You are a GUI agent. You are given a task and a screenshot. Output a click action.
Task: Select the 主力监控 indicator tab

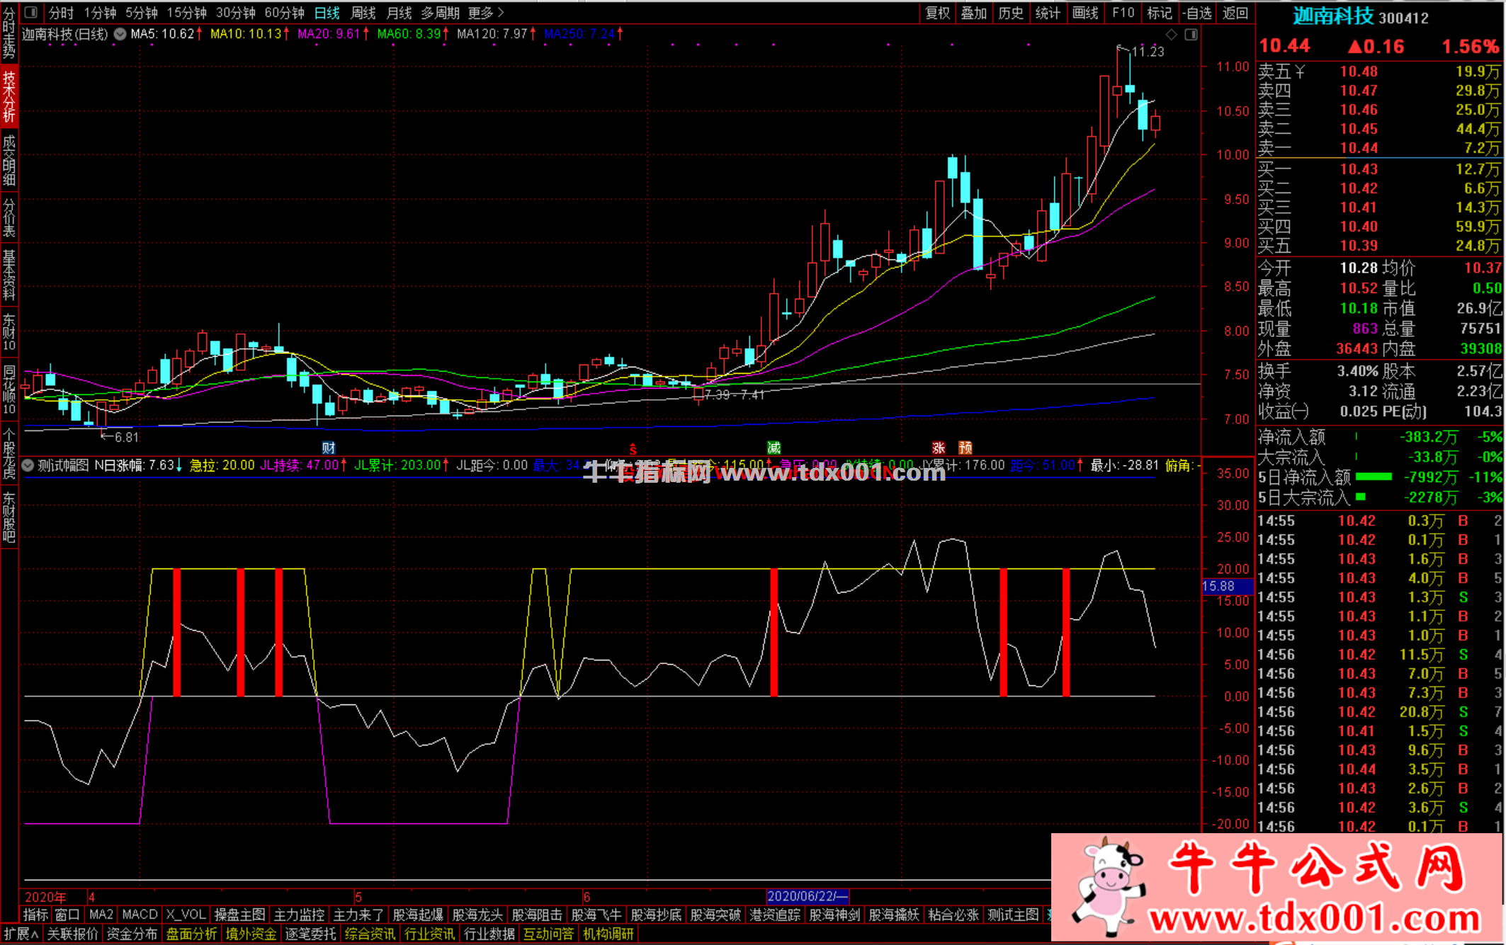299,915
